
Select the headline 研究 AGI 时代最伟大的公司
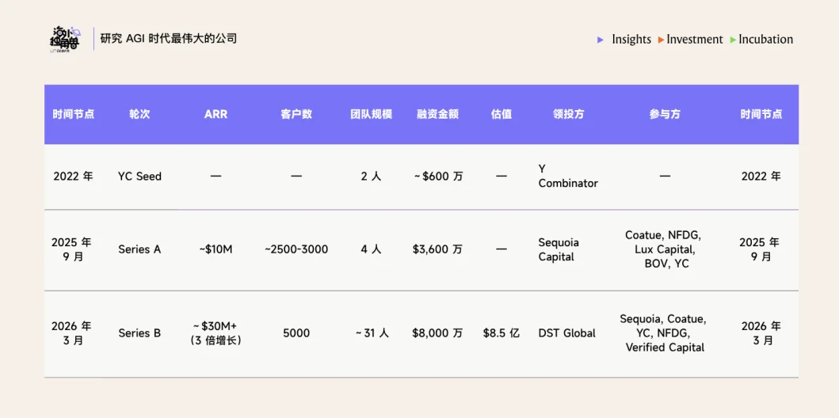[169, 39]
